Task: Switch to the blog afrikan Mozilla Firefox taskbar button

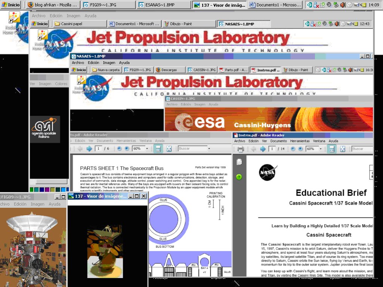Action: pyautogui.click(x=52, y=4)
